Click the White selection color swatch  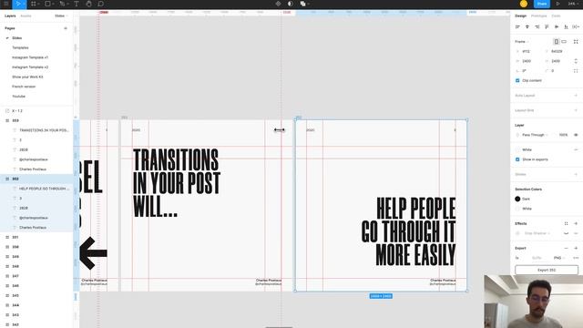coord(517,209)
